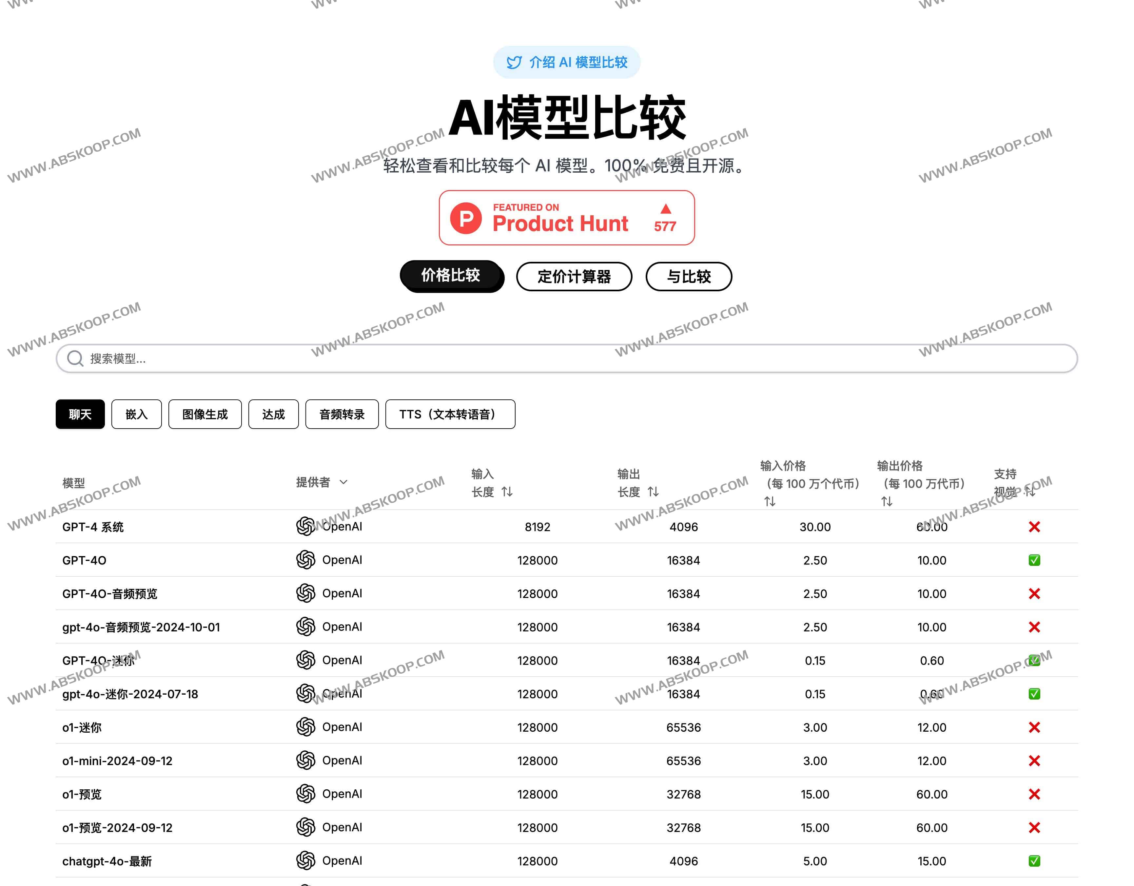Switch to the 图像生成 category tab
The image size is (1134, 886).
[x=205, y=414]
